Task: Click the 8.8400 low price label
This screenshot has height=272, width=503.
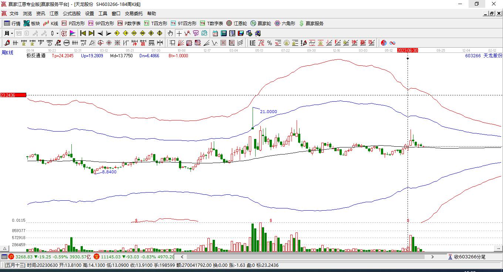Action: [x=109, y=172]
